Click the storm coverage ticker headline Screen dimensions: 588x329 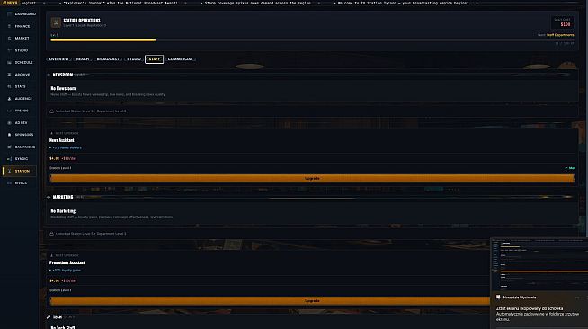click(x=258, y=3)
